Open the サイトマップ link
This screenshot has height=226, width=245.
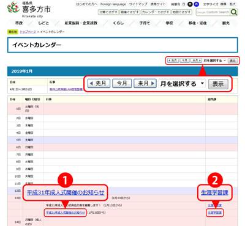(x=138, y=4)
